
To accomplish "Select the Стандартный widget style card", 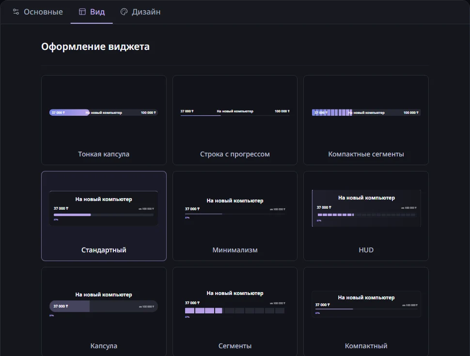I will 104,216.
